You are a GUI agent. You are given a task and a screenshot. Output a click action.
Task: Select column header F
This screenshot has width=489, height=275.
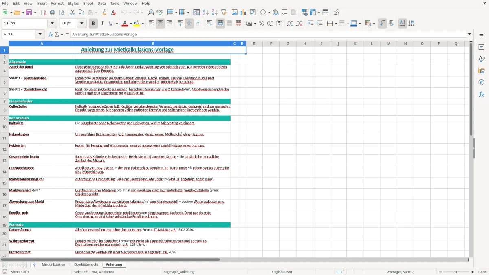point(271,44)
